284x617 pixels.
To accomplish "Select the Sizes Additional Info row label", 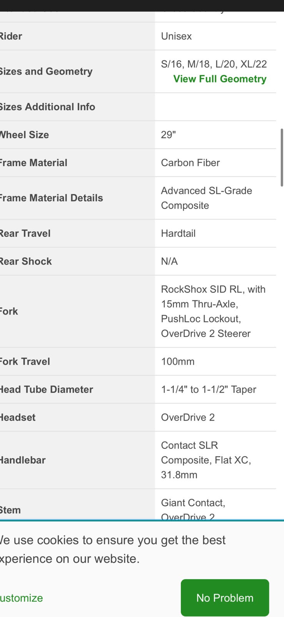I will coord(47,107).
